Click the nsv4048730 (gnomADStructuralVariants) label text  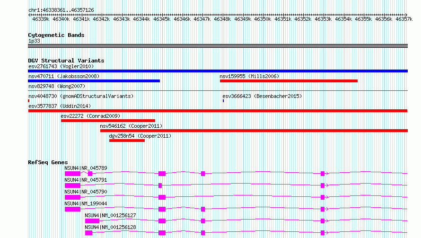pyautogui.click(x=81, y=96)
